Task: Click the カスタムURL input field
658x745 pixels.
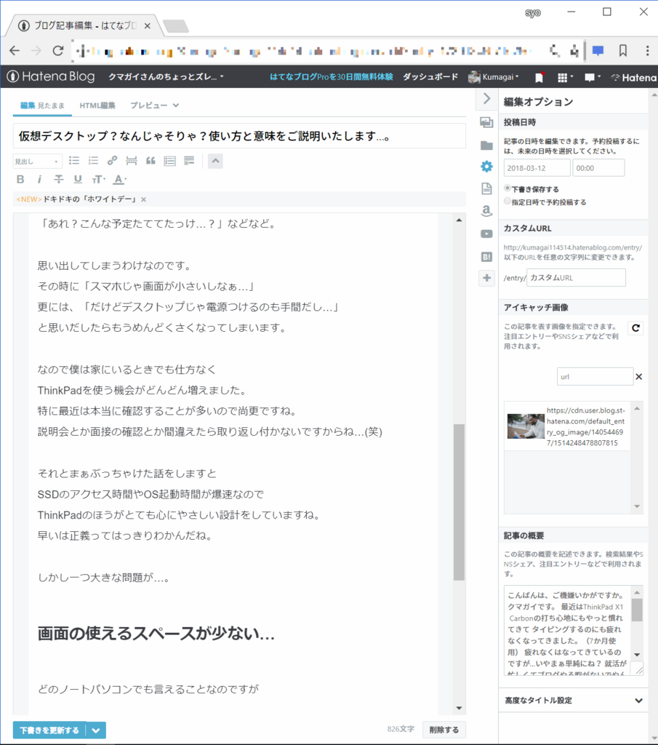Action: [x=576, y=277]
